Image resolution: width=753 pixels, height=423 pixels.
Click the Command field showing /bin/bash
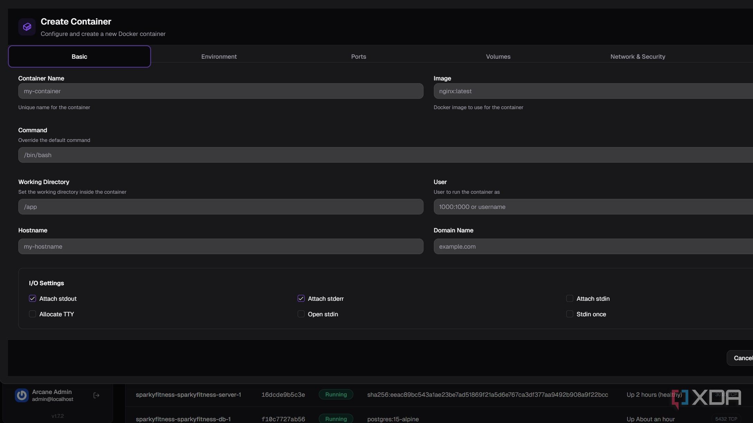[x=385, y=155]
